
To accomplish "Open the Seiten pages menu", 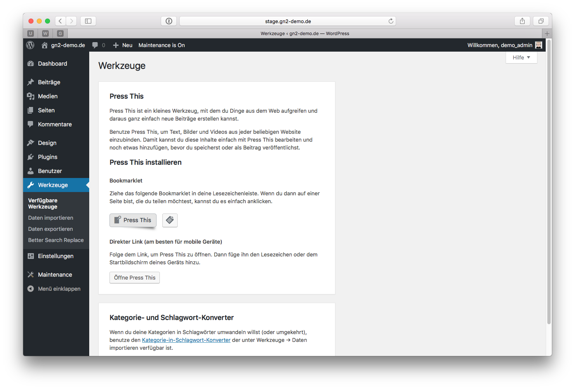I will [56, 110].
